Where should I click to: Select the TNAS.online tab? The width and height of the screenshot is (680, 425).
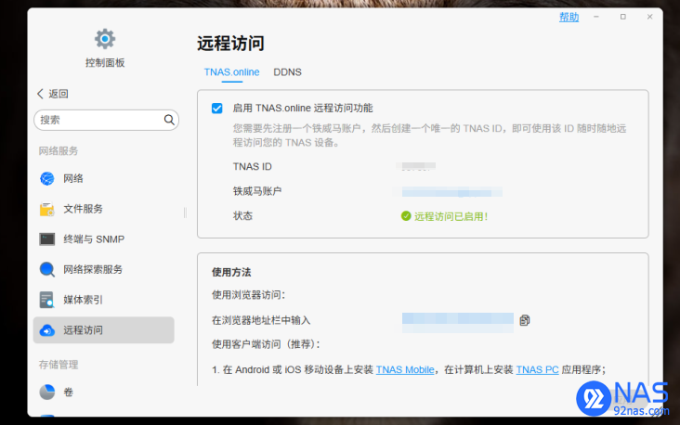(231, 72)
